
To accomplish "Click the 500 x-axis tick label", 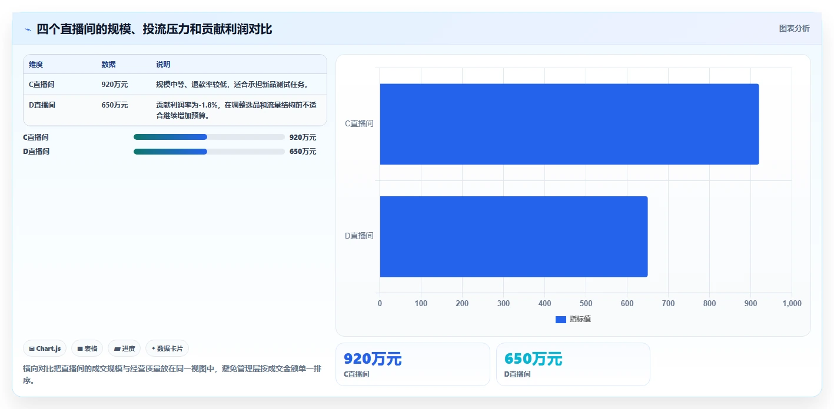I will click(x=586, y=303).
